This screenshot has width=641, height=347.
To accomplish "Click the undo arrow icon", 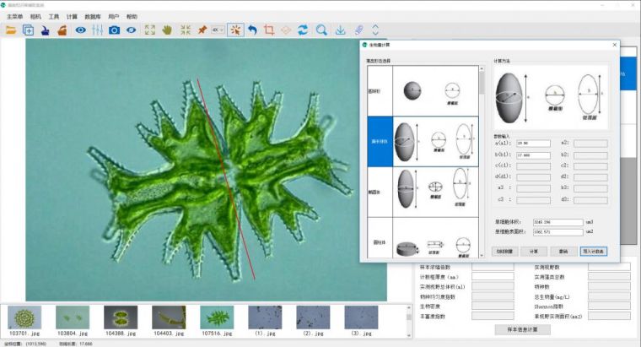I will click(252, 30).
